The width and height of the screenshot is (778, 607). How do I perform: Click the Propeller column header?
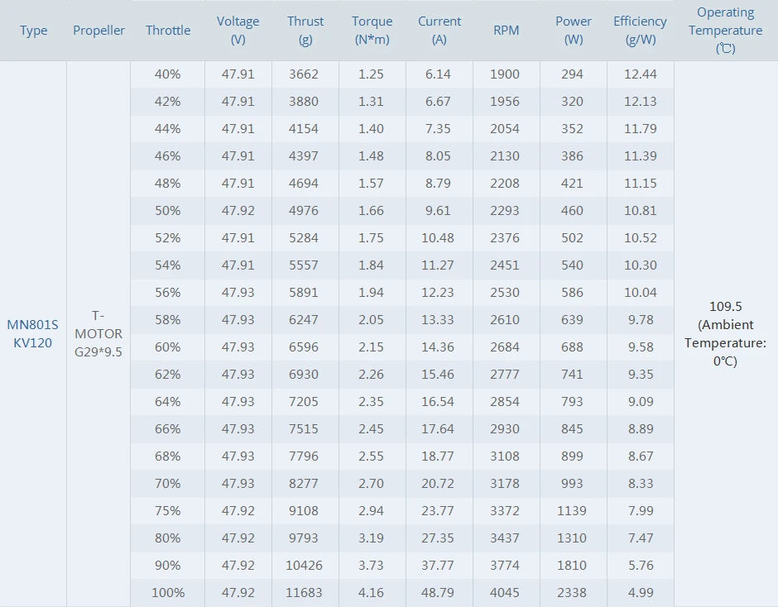[x=98, y=31]
